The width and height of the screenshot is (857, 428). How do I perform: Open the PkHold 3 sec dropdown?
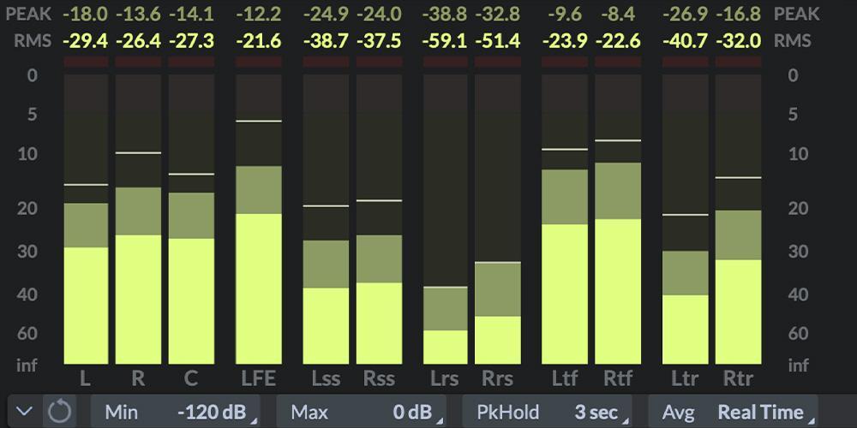point(548,412)
